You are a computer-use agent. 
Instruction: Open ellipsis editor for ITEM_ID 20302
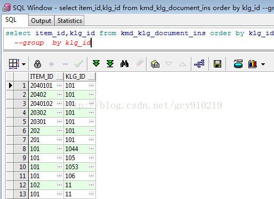(x=60, y=113)
